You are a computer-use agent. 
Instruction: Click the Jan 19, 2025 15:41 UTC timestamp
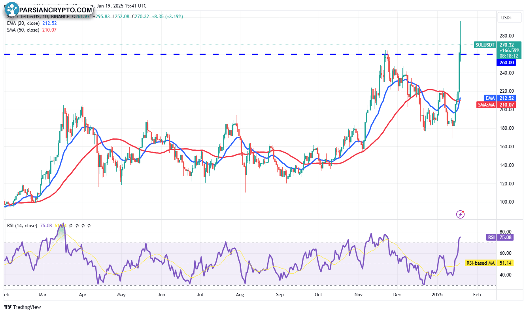point(121,6)
